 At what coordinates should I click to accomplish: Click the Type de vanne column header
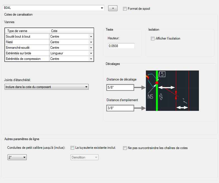(27, 31)
